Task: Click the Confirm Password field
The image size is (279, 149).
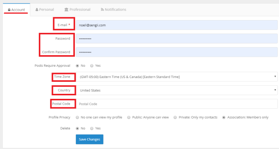Action: (x=177, y=52)
